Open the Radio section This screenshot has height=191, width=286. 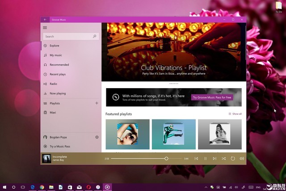tap(71, 84)
